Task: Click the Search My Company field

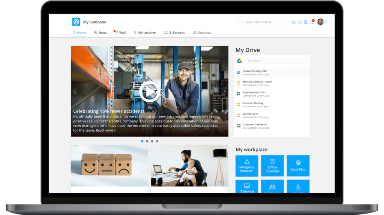Action: (263, 22)
